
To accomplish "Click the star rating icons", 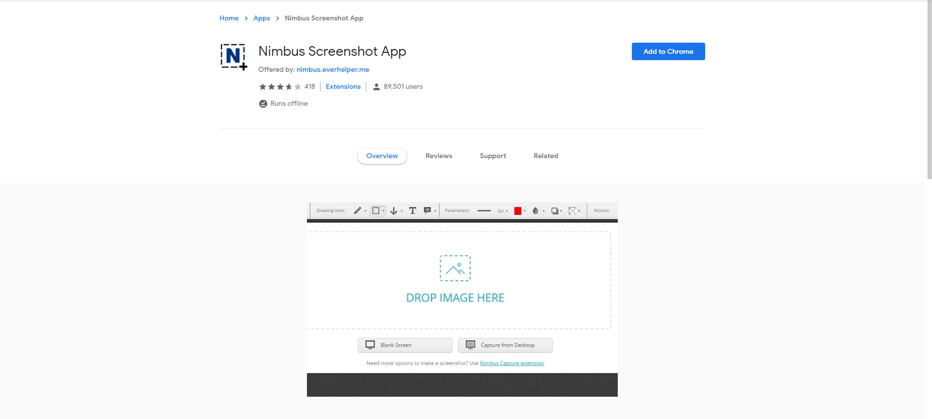I will (280, 87).
